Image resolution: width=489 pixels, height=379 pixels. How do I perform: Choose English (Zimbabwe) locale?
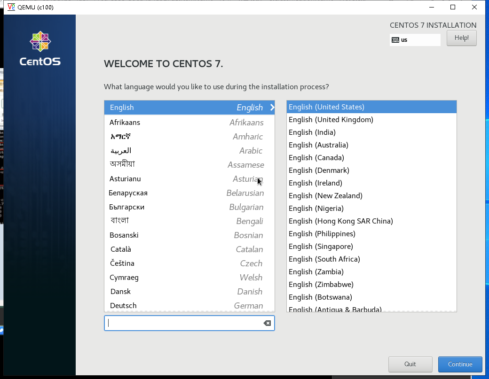[371, 285]
